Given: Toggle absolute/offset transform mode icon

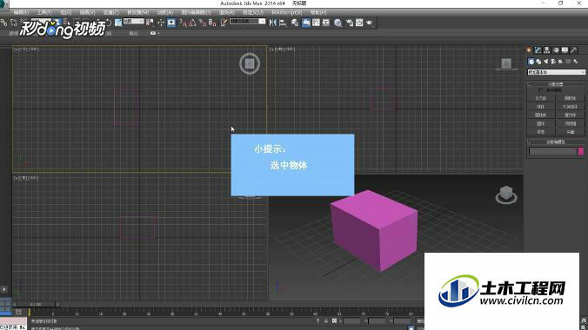Looking at the screenshot, I should [x=335, y=321].
